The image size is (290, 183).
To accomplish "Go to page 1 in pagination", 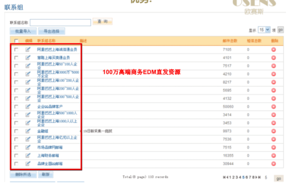I will 230,177.
